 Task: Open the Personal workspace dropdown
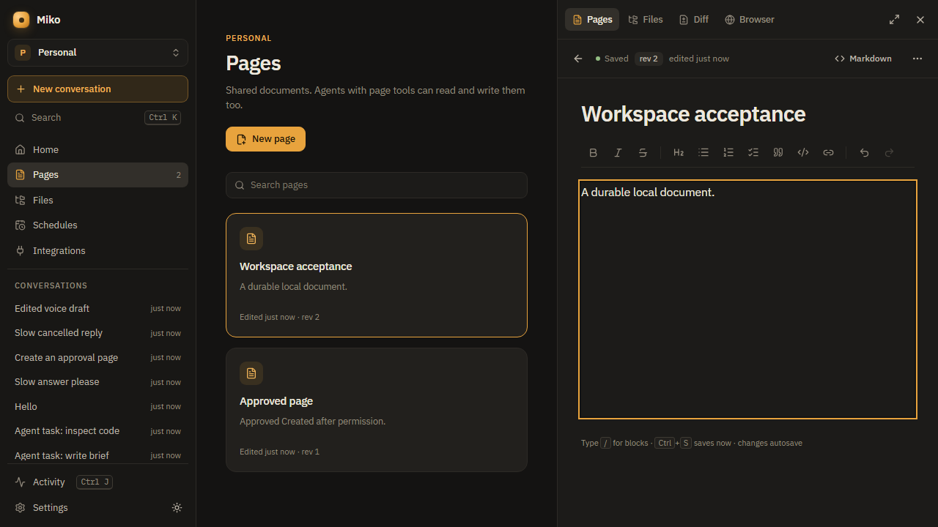pos(97,53)
